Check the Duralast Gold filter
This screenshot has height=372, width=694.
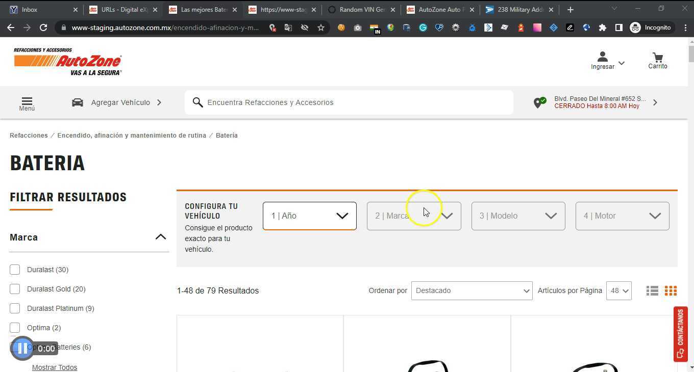point(15,288)
